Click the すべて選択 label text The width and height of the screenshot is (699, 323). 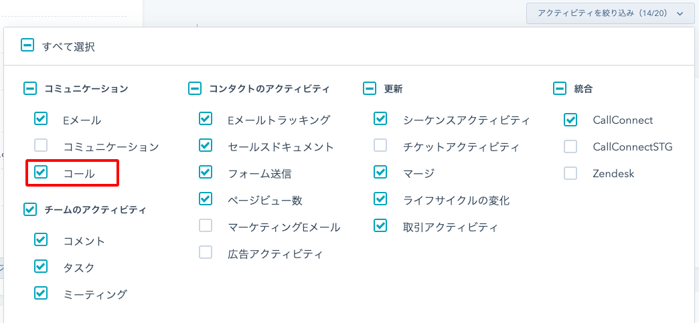[68, 47]
